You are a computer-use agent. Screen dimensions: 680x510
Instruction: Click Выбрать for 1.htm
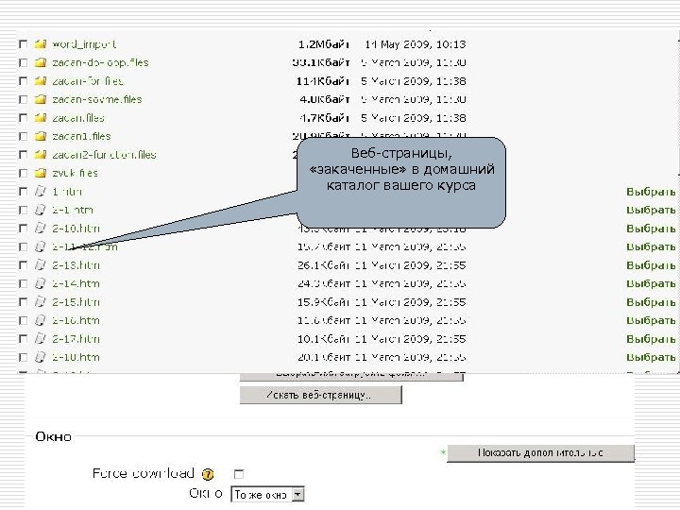(x=651, y=192)
